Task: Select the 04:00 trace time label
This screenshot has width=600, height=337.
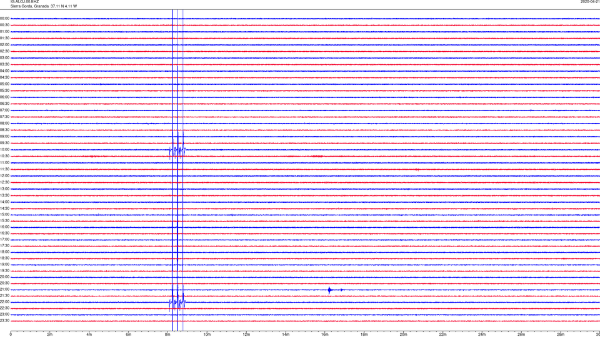Action: click(x=4, y=71)
